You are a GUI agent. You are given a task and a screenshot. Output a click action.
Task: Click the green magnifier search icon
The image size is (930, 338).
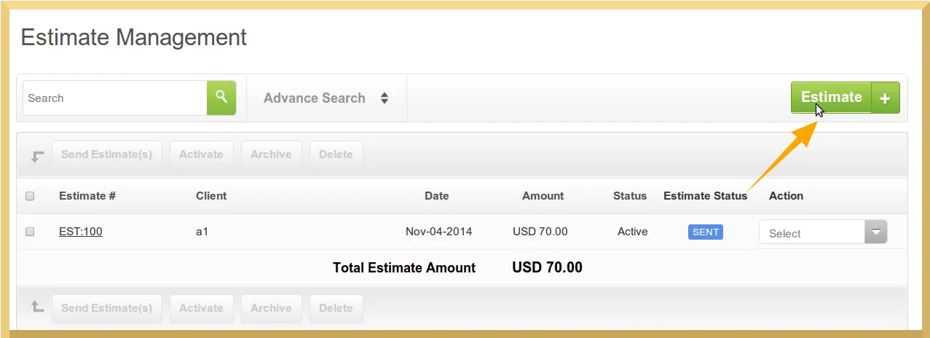[x=221, y=98]
